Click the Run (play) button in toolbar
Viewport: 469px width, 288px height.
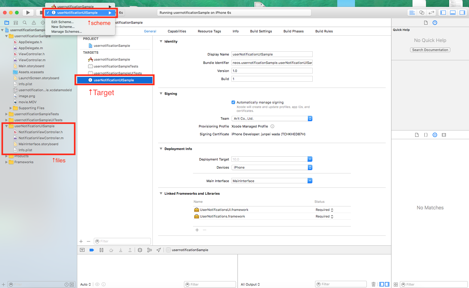[x=28, y=13]
